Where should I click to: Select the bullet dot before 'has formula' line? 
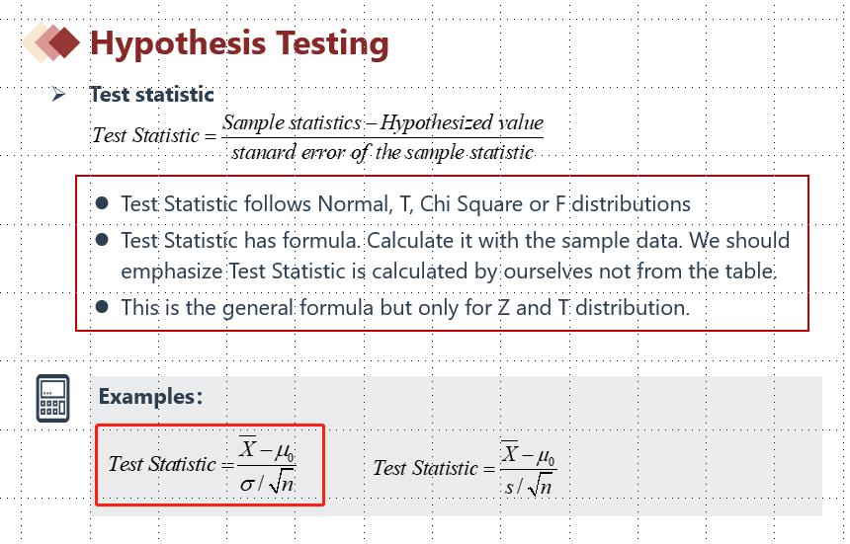point(101,240)
